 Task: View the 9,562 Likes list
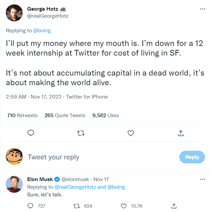pos(106,115)
